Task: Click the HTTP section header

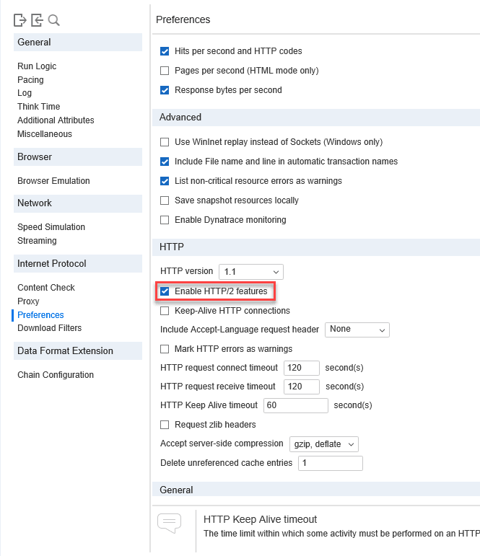Action: coord(316,247)
